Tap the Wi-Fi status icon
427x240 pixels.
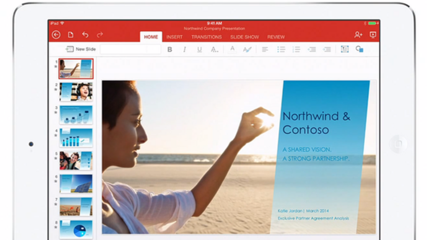click(63, 23)
